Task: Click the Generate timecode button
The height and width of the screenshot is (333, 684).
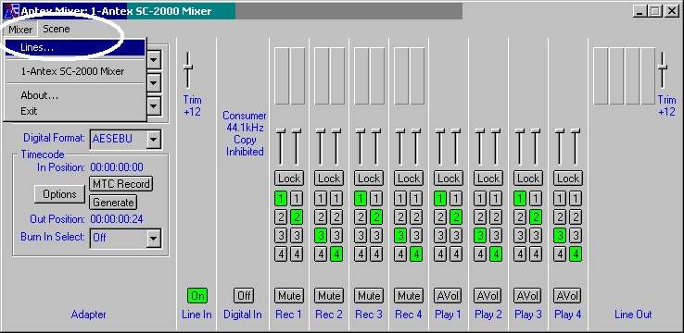Action: pyautogui.click(x=113, y=202)
